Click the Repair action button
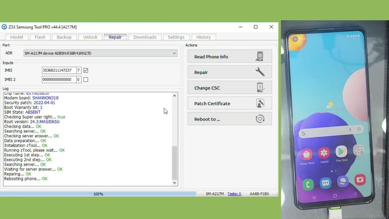This screenshot has height=219, width=389. 230,72
